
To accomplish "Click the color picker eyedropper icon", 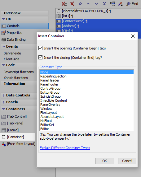I will (120, 4).
